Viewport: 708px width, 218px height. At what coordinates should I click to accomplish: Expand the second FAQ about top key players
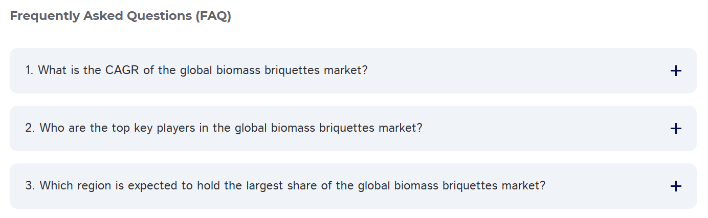click(x=353, y=129)
